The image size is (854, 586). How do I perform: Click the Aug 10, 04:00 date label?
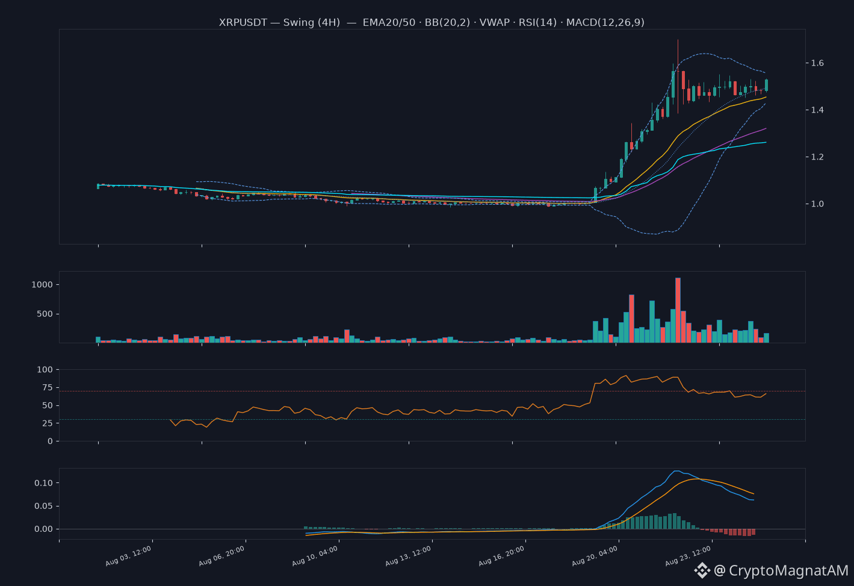(x=315, y=556)
